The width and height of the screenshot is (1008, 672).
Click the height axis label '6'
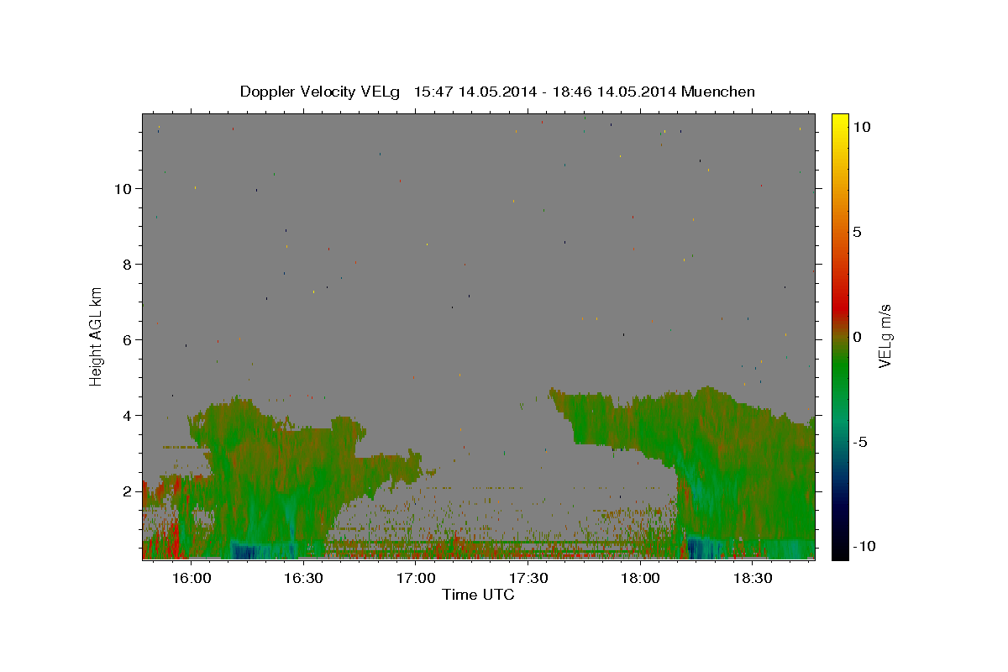(126, 339)
